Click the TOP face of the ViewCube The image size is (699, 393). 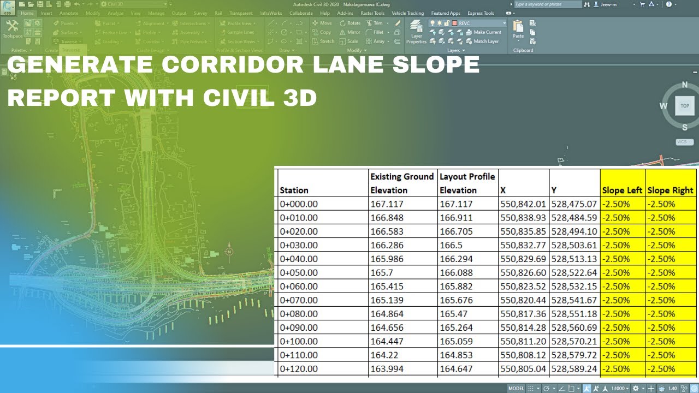pyautogui.click(x=684, y=106)
